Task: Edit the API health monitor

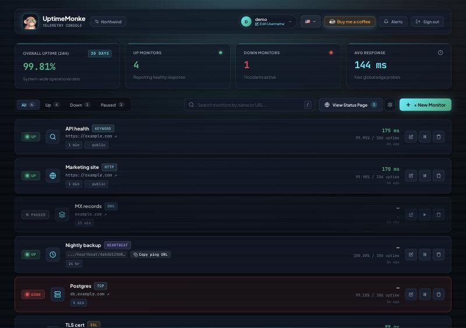Action: coord(411,137)
